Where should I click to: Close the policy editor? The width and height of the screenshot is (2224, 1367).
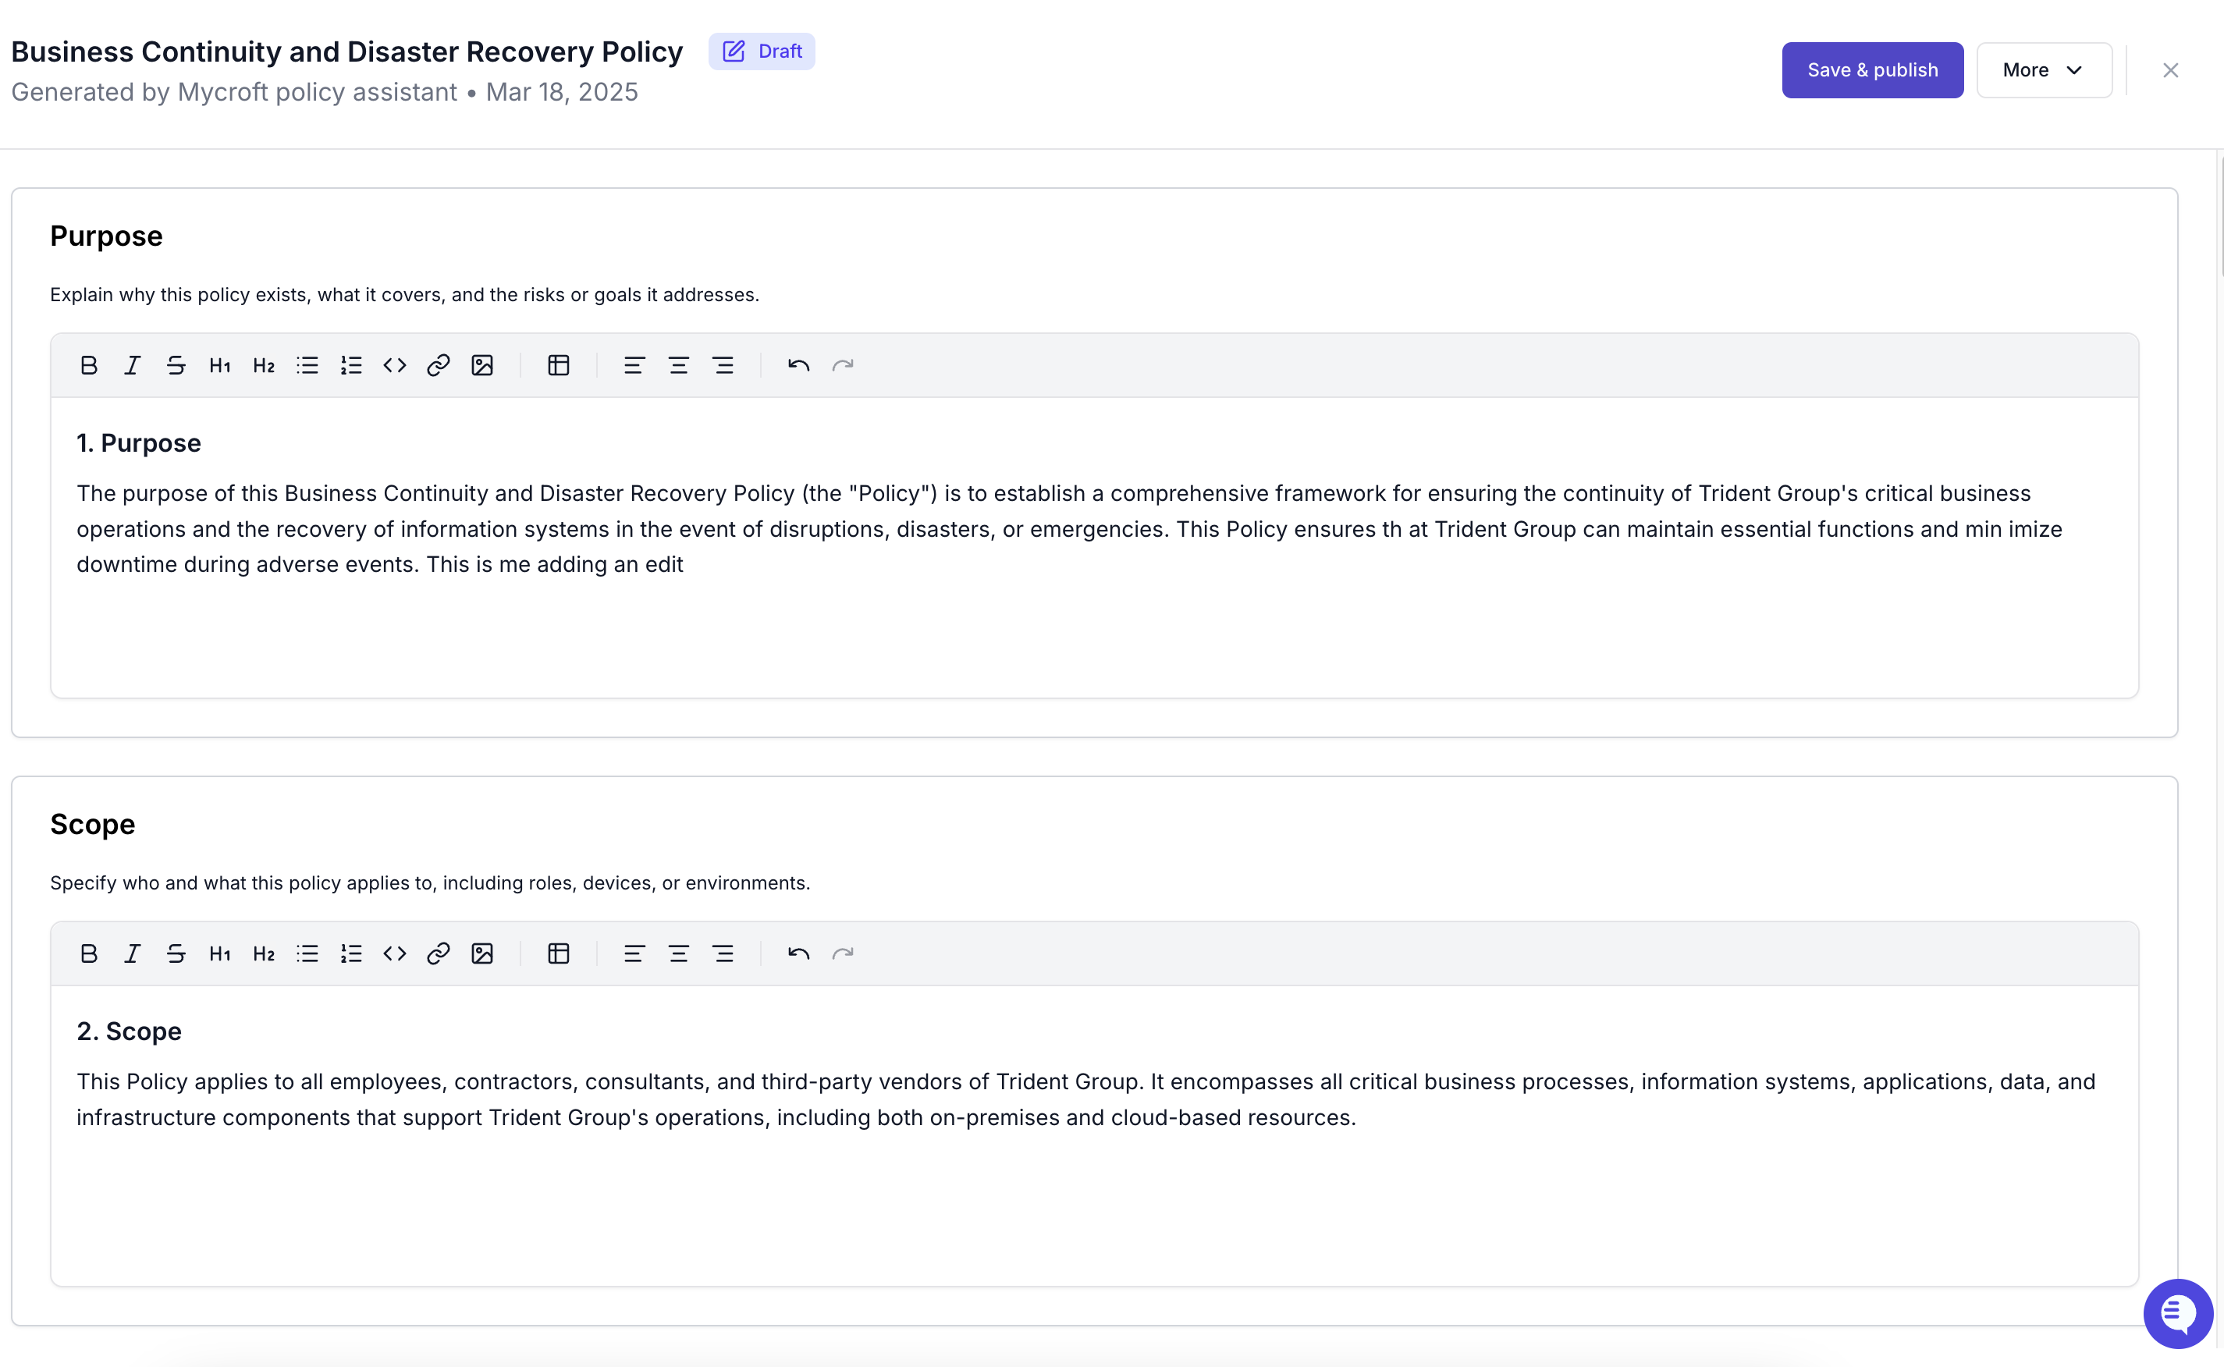[x=2171, y=69]
